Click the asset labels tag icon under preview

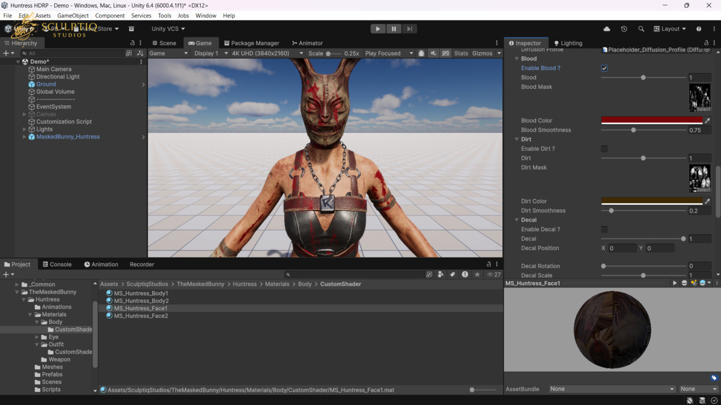pyautogui.click(x=714, y=378)
